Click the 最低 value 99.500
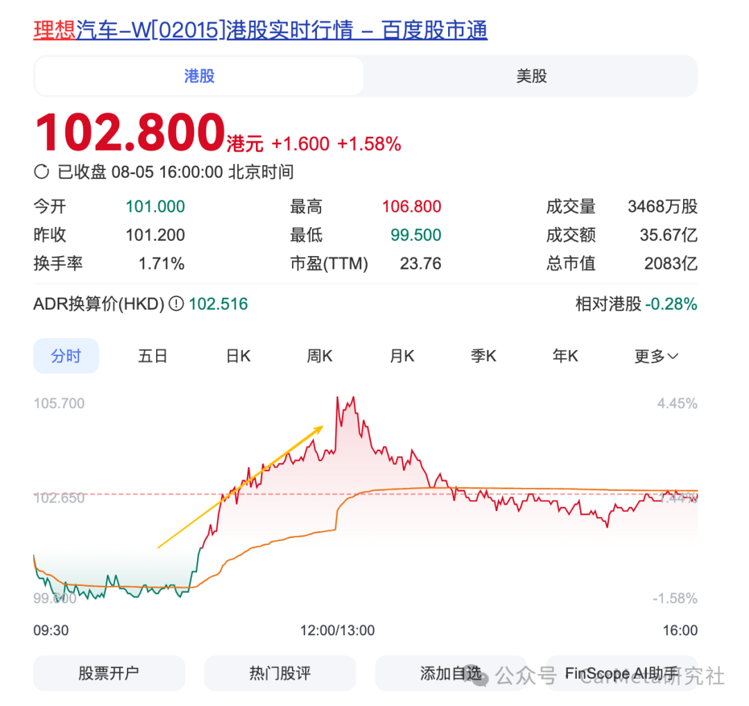Image resolution: width=749 pixels, height=706 pixels. [x=416, y=235]
